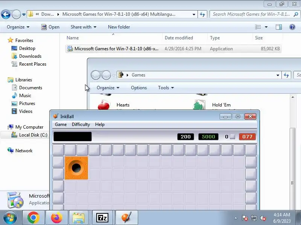This screenshot has width=301, height=225.
Task: Open the Pictures library
Action: [x=23, y=103]
